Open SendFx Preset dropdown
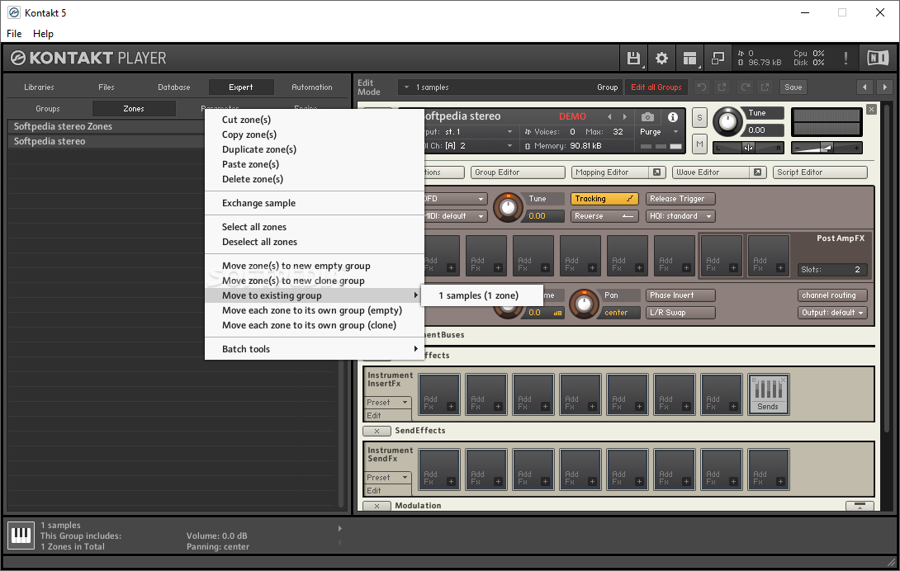 click(x=387, y=478)
